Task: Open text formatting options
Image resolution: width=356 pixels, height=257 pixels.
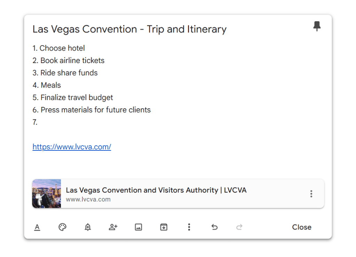Action: [x=37, y=227]
